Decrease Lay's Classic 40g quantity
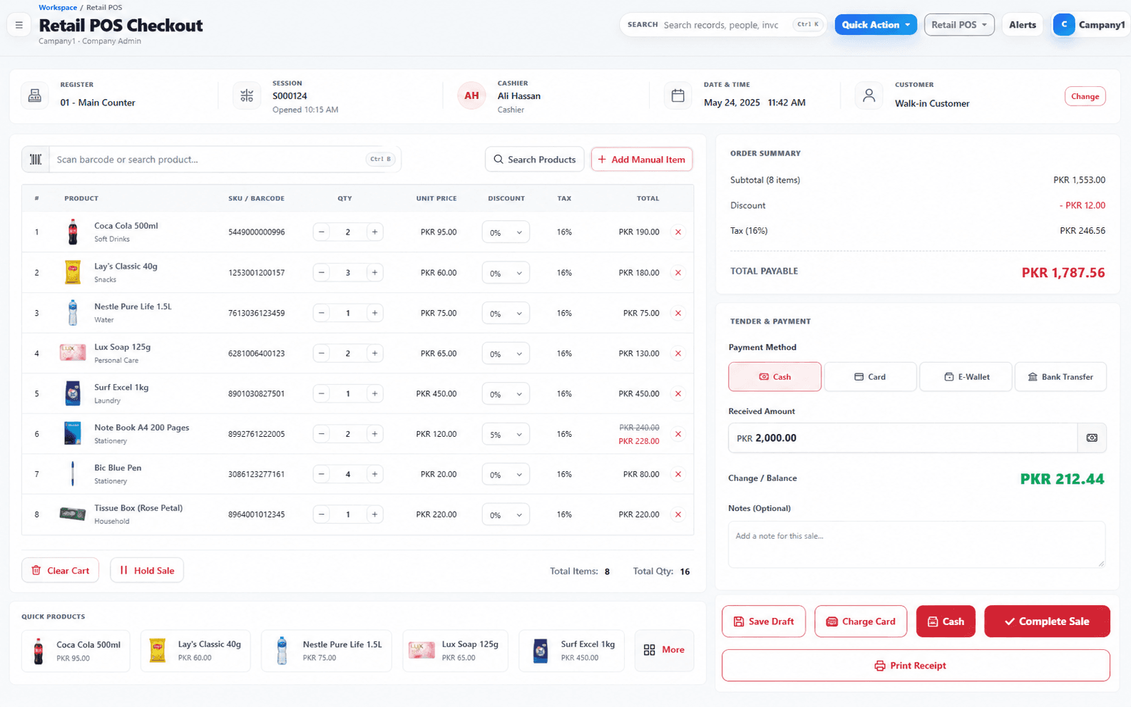The width and height of the screenshot is (1131, 707). coord(322,273)
